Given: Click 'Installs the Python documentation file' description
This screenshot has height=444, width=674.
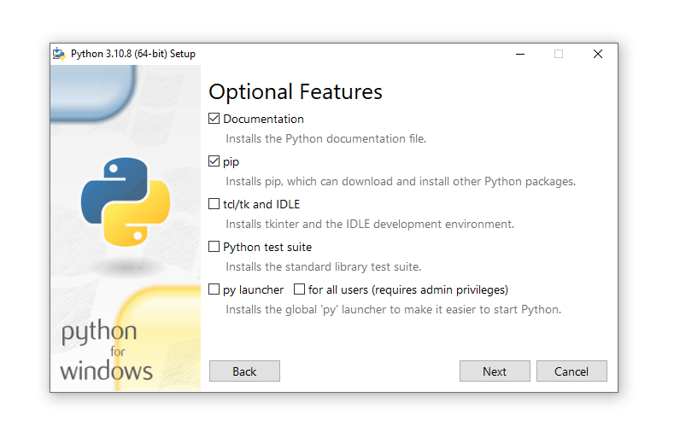Looking at the screenshot, I should [x=325, y=138].
